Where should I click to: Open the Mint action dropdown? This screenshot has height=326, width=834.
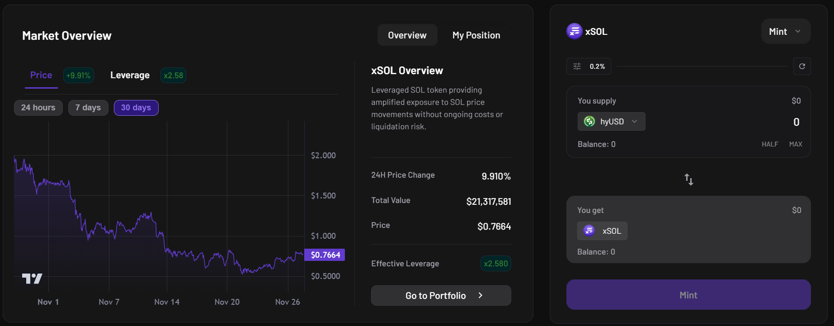(x=785, y=32)
